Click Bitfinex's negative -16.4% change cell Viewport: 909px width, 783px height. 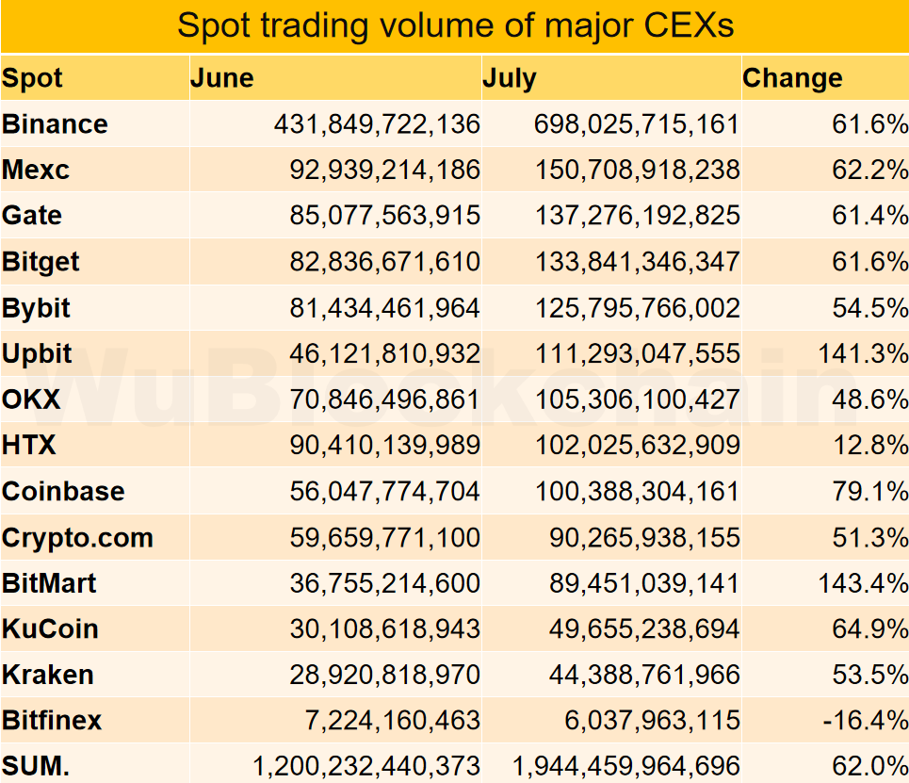(865, 722)
